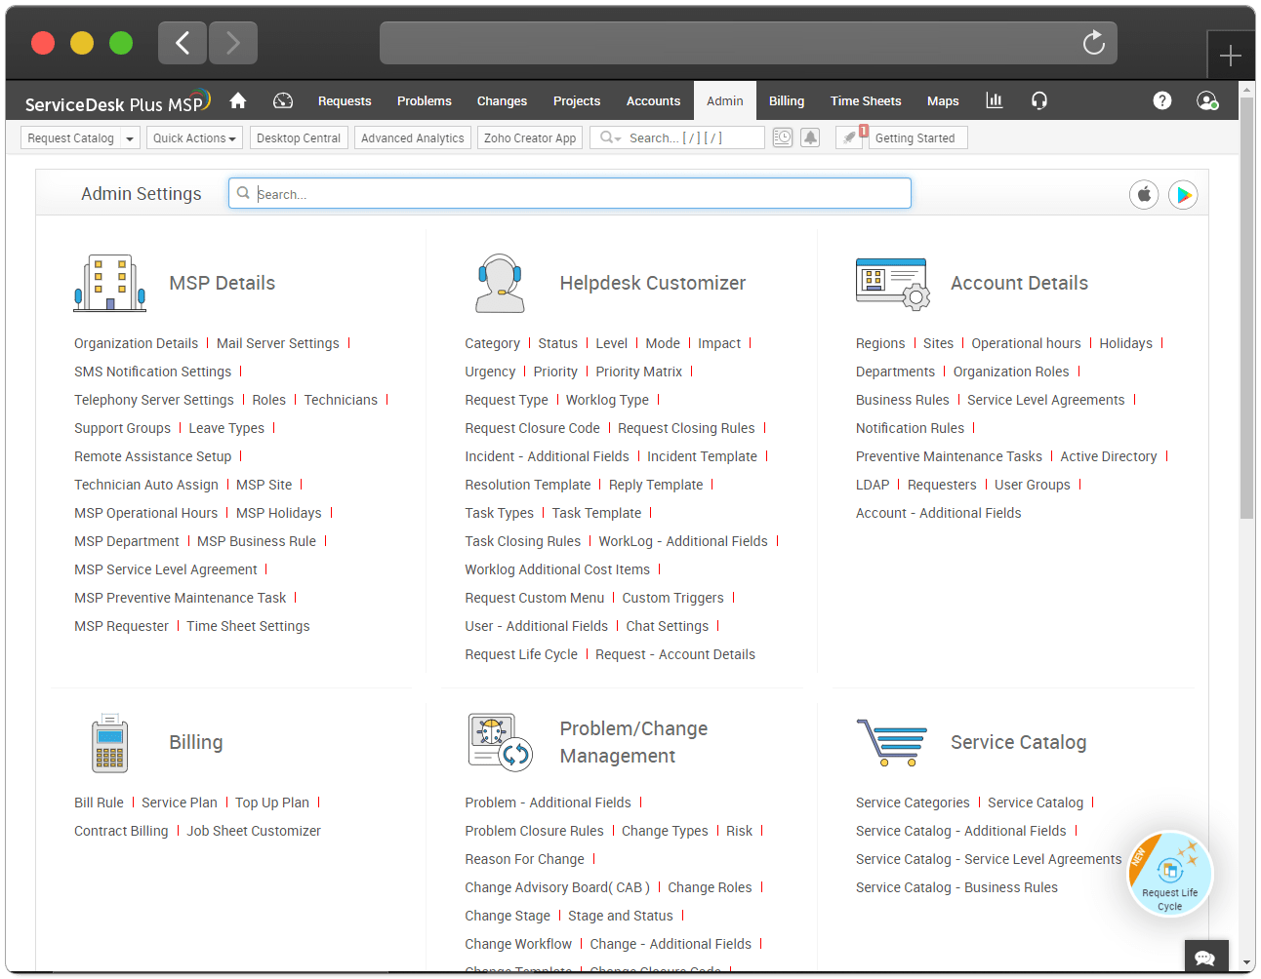Select the Admin tab
The height and width of the screenshot is (979, 1261).
point(725,100)
